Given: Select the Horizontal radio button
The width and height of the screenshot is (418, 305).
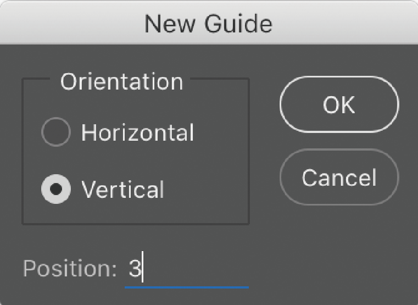Looking at the screenshot, I should click(x=56, y=132).
